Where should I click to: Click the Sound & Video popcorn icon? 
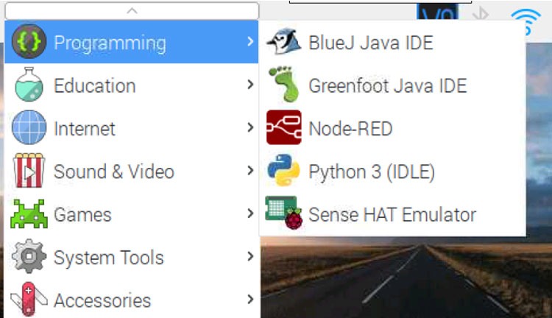(29, 172)
